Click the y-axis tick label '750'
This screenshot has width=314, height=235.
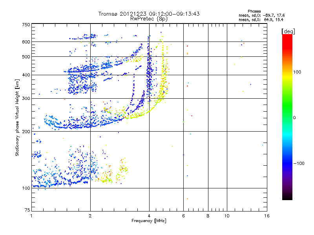click(x=26, y=25)
